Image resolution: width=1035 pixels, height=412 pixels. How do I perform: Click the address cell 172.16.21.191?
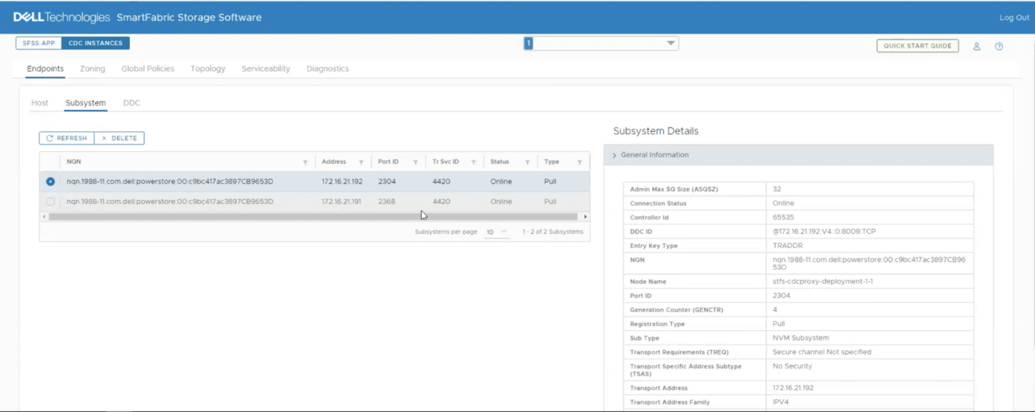[342, 201]
